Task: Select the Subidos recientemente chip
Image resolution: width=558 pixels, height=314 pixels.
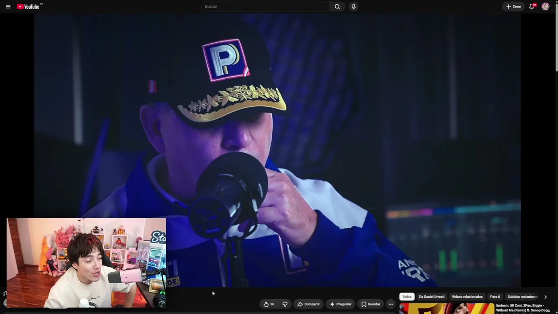Action: tap(522, 297)
